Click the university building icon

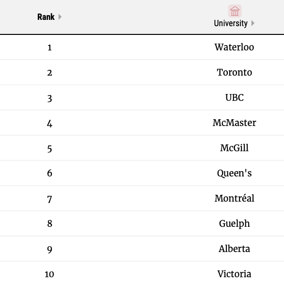tap(235, 11)
